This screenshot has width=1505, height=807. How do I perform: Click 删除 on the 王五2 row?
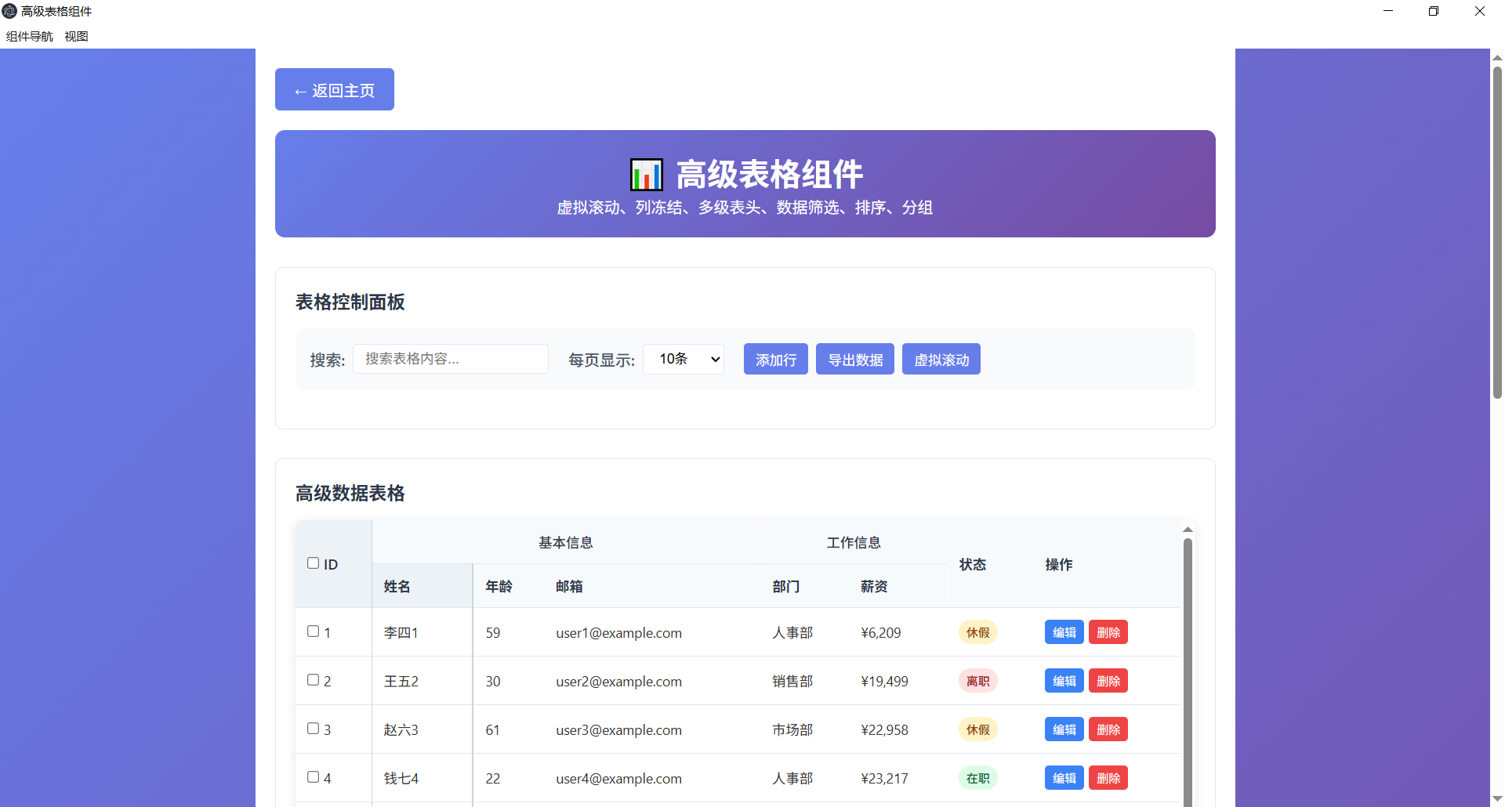pyautogui.click(x=1108, y=680)
